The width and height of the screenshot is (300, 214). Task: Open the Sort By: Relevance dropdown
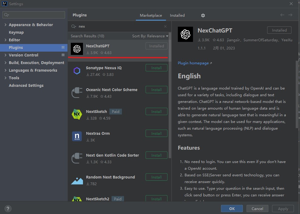[150, 36]
